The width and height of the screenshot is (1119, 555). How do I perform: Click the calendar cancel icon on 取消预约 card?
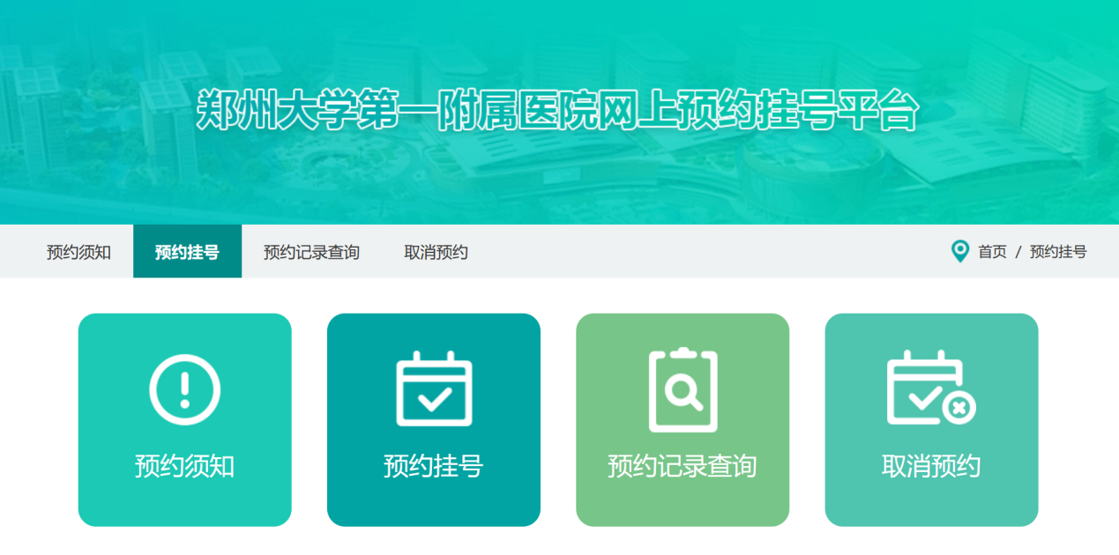pos(931,388)
